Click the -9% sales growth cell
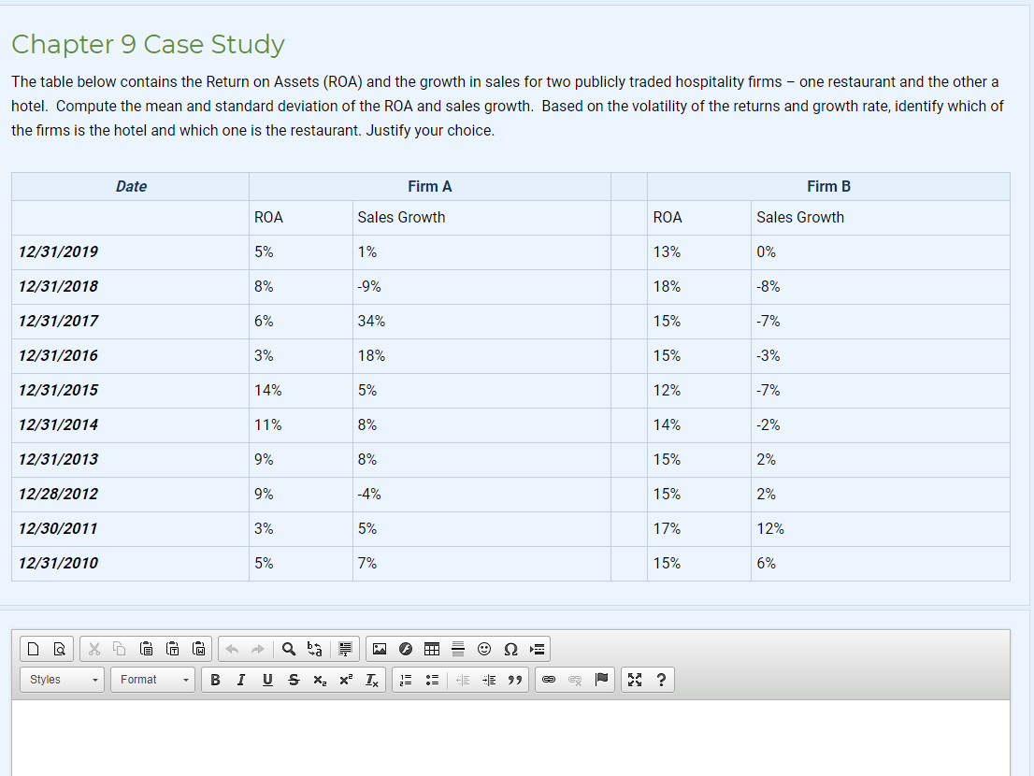This screenshot has height=776, width=1034. click(x=482, y=287)
